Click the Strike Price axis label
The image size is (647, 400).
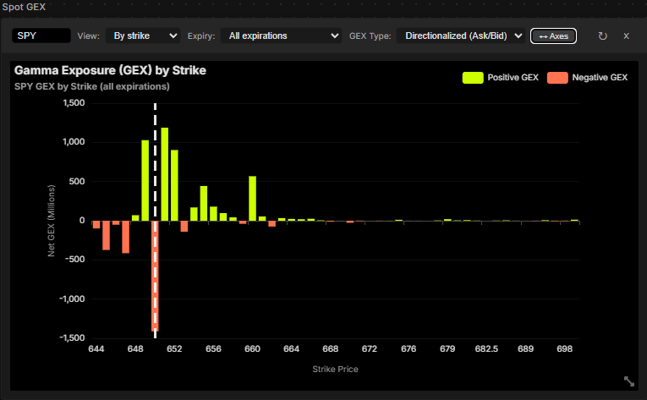coord(335,368)
